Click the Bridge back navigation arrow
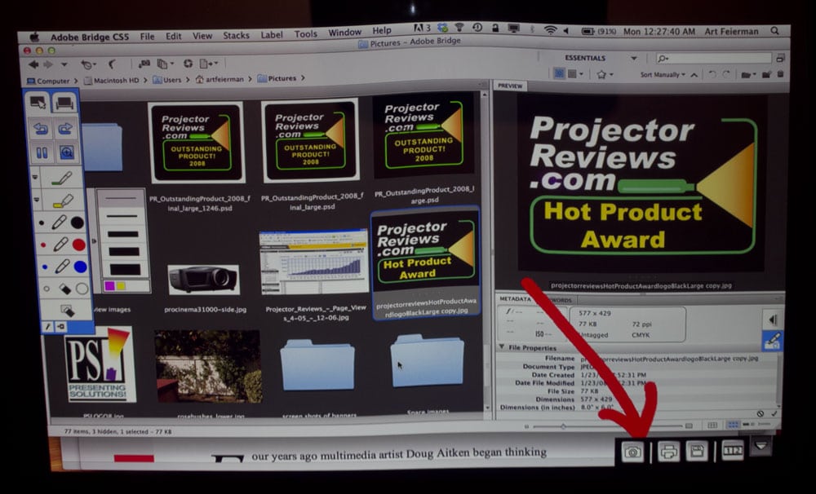Viewport: 816px width, 494px height. [33, 64]
